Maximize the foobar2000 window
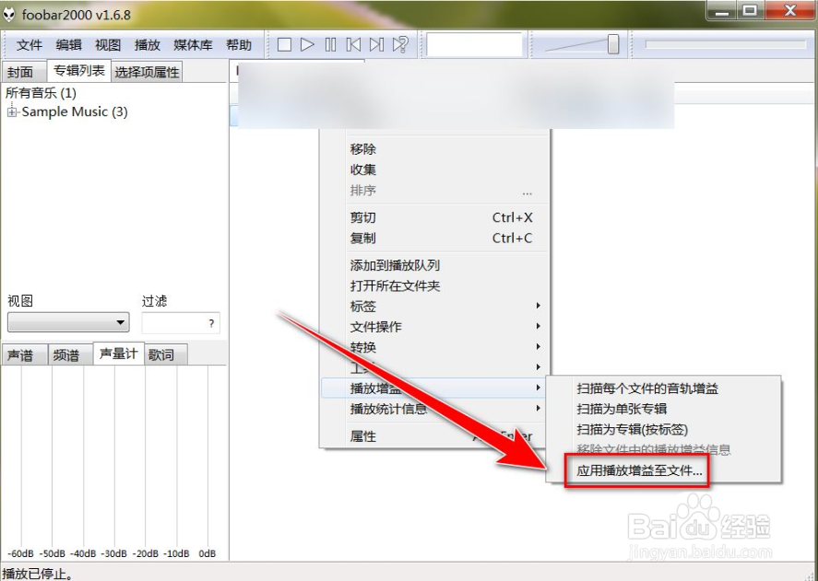This screenshot has height=581, width=818. (750, 10)
